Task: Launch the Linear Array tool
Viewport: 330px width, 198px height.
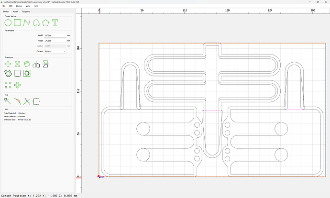Action: 8,85
